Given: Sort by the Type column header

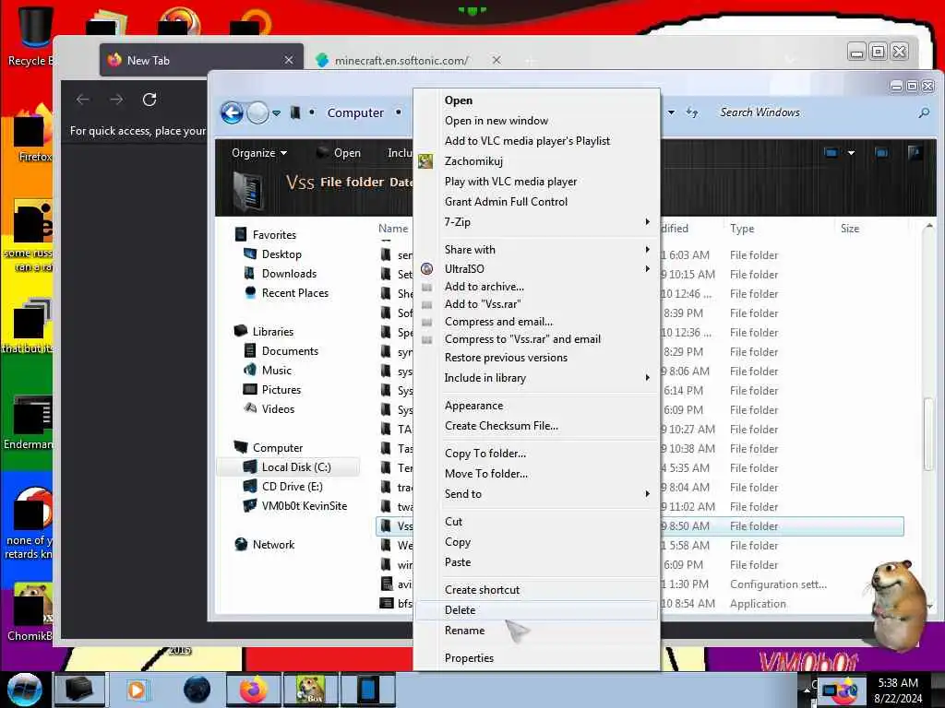Looking at the screenshot, I should (x=742, y=229).
